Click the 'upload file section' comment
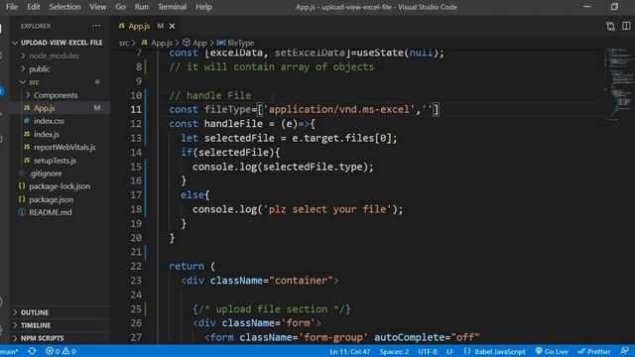 click(271, 309)
